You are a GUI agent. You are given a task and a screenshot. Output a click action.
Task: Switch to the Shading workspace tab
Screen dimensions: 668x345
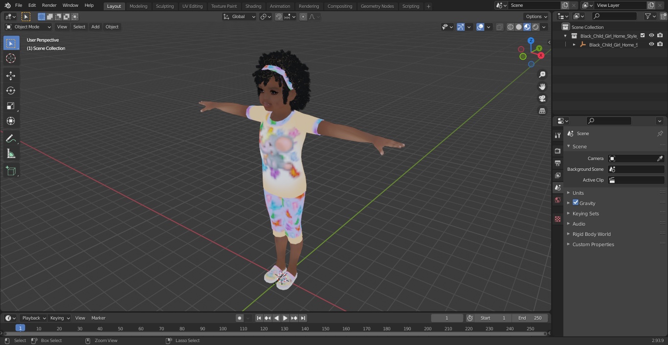point(253,6)
